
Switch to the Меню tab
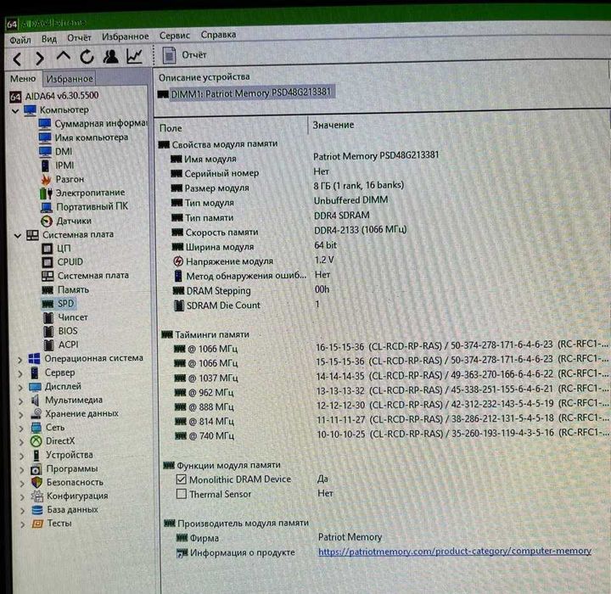[23, 79]
